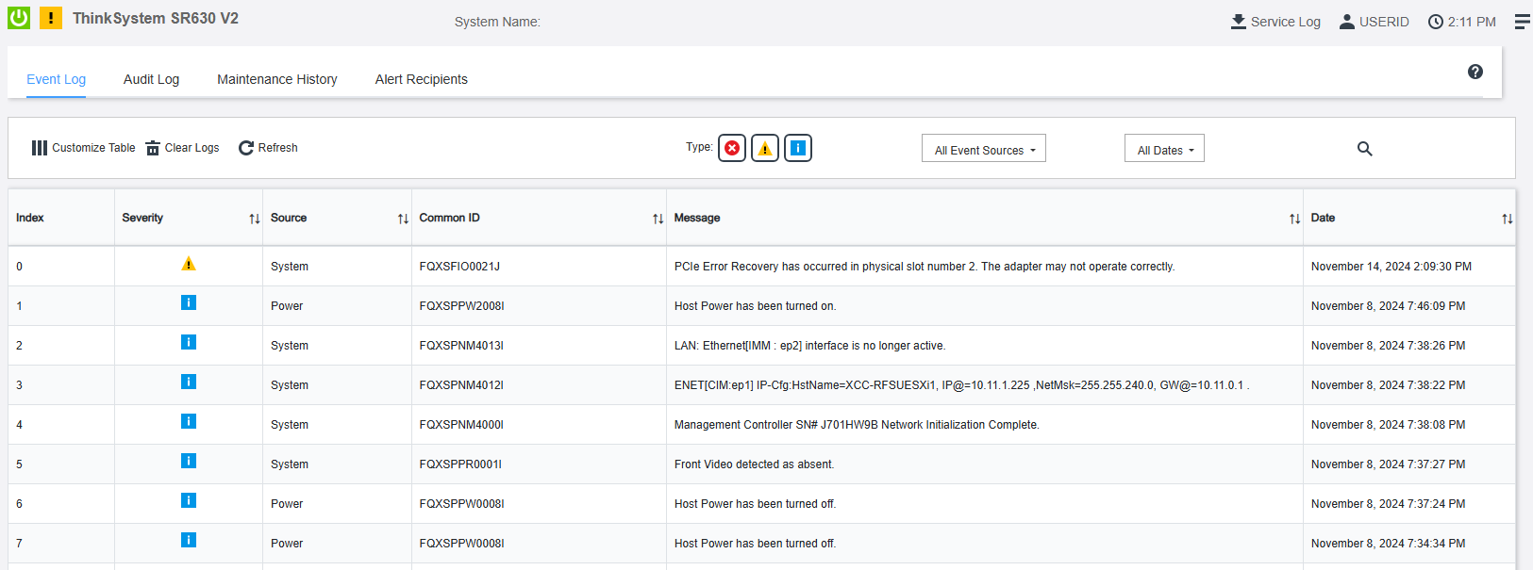Click info icon in index 6 row
Viewport: 1533px width, 570px height.
pyautogui.click(x=189, y=500)
